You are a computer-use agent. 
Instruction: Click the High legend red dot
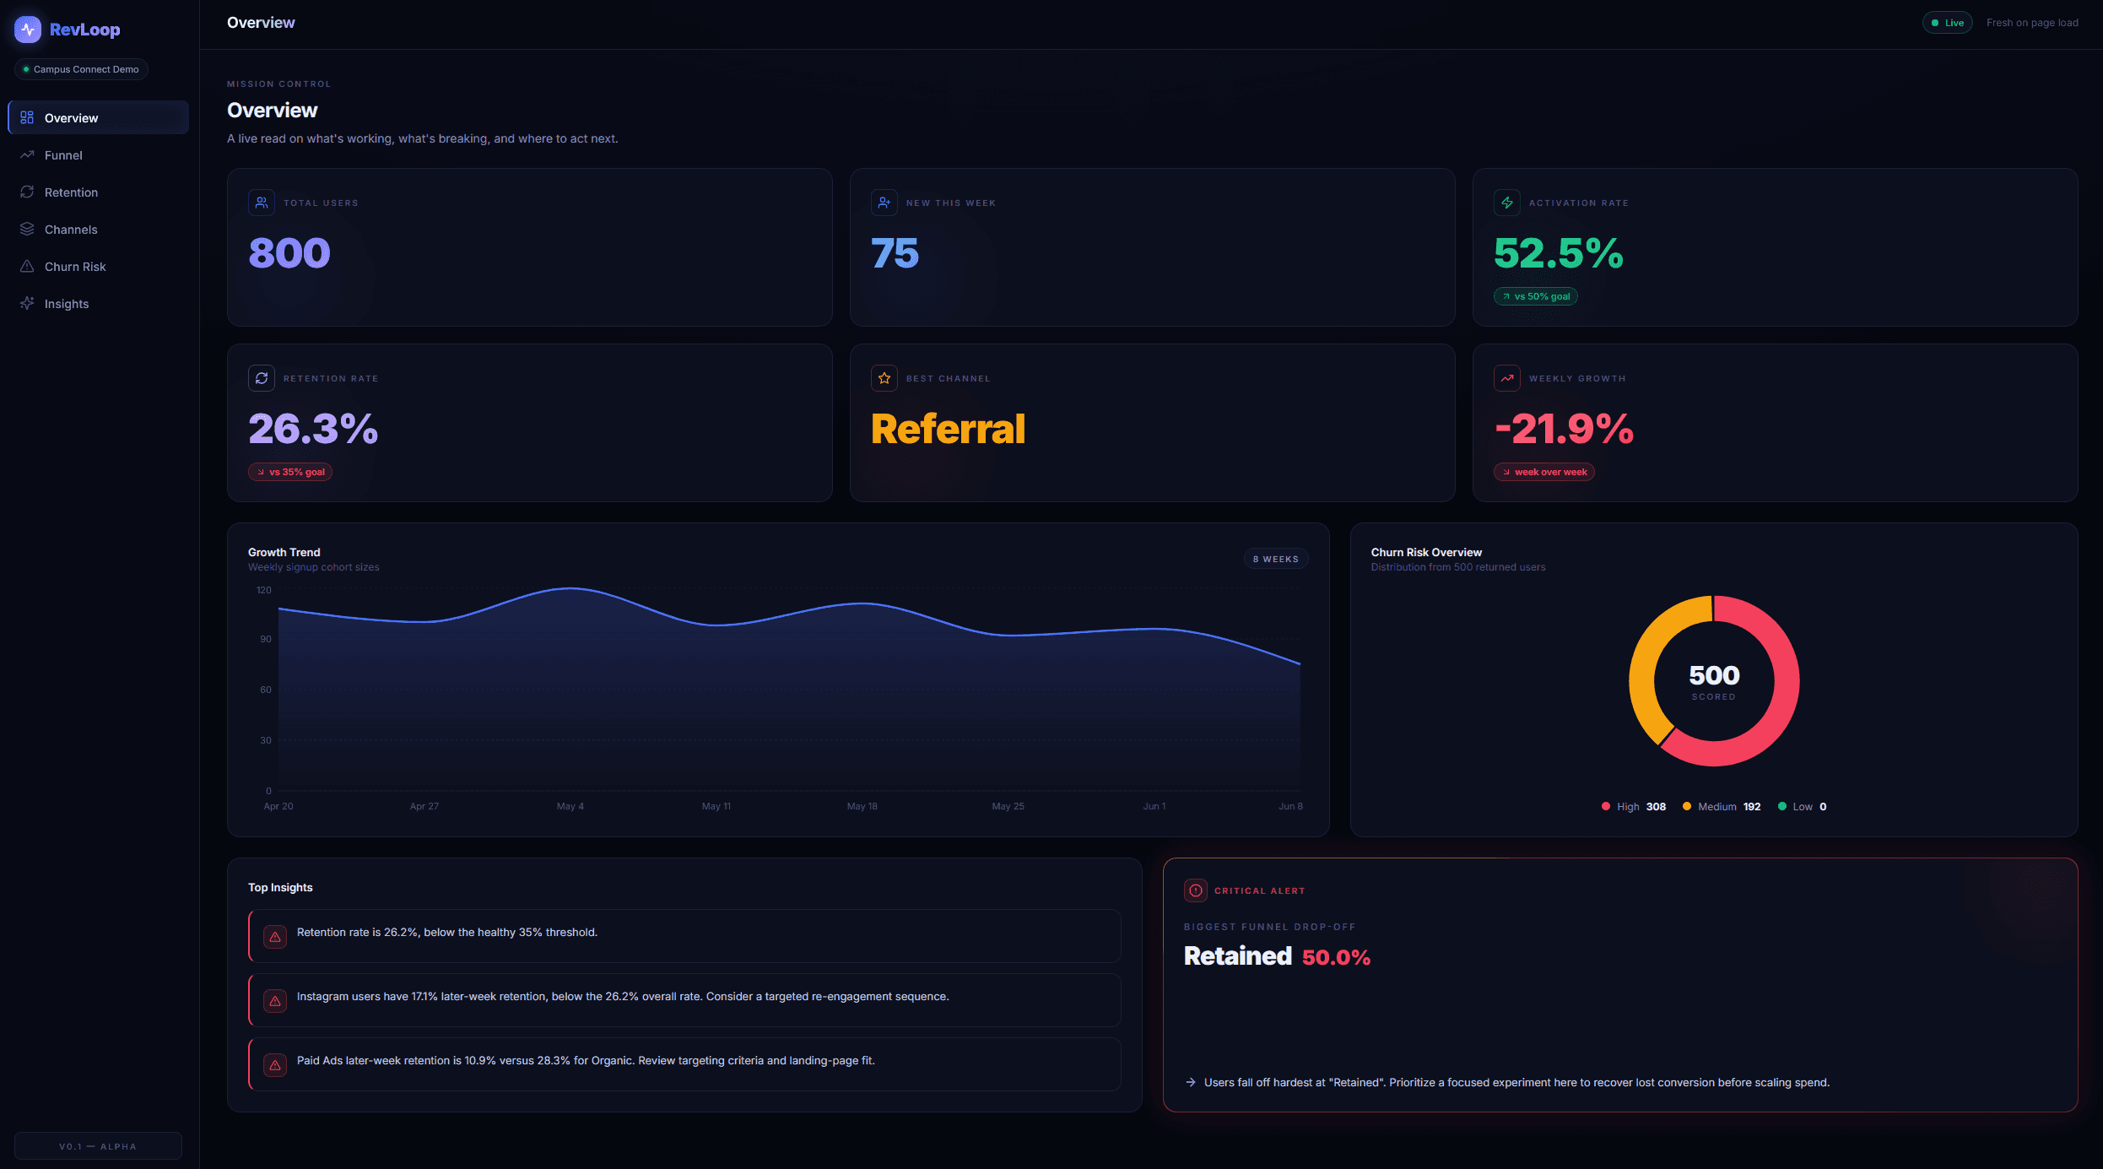click(1606, 806)
